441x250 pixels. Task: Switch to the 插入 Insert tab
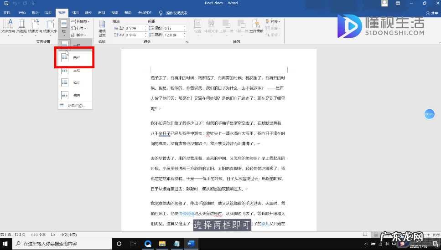(x=35, y=13)
